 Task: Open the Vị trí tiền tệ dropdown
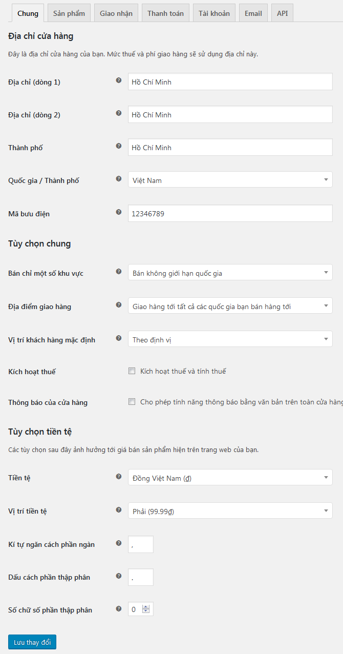point(230,510)
